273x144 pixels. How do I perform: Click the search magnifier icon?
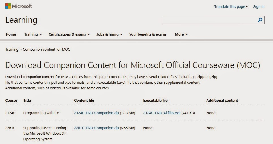260,20
